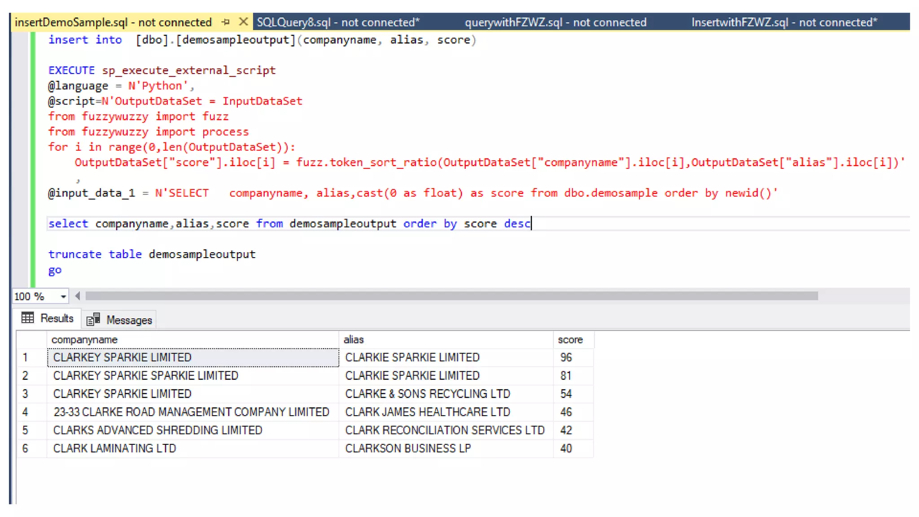Click score cell 46
Image resolution: width=919 pixels, height=517 pixels.
coord(573,412)
